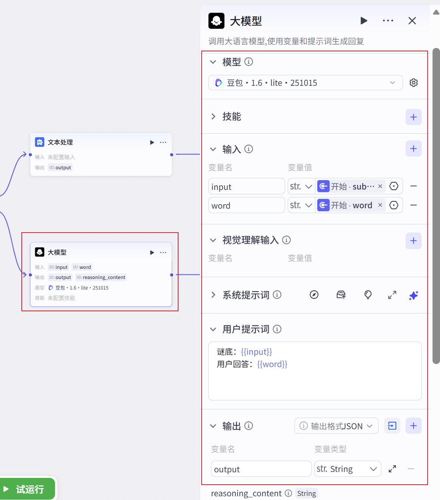Click the compass icon in system prompt
440x500 pixels.
(314, 295)
